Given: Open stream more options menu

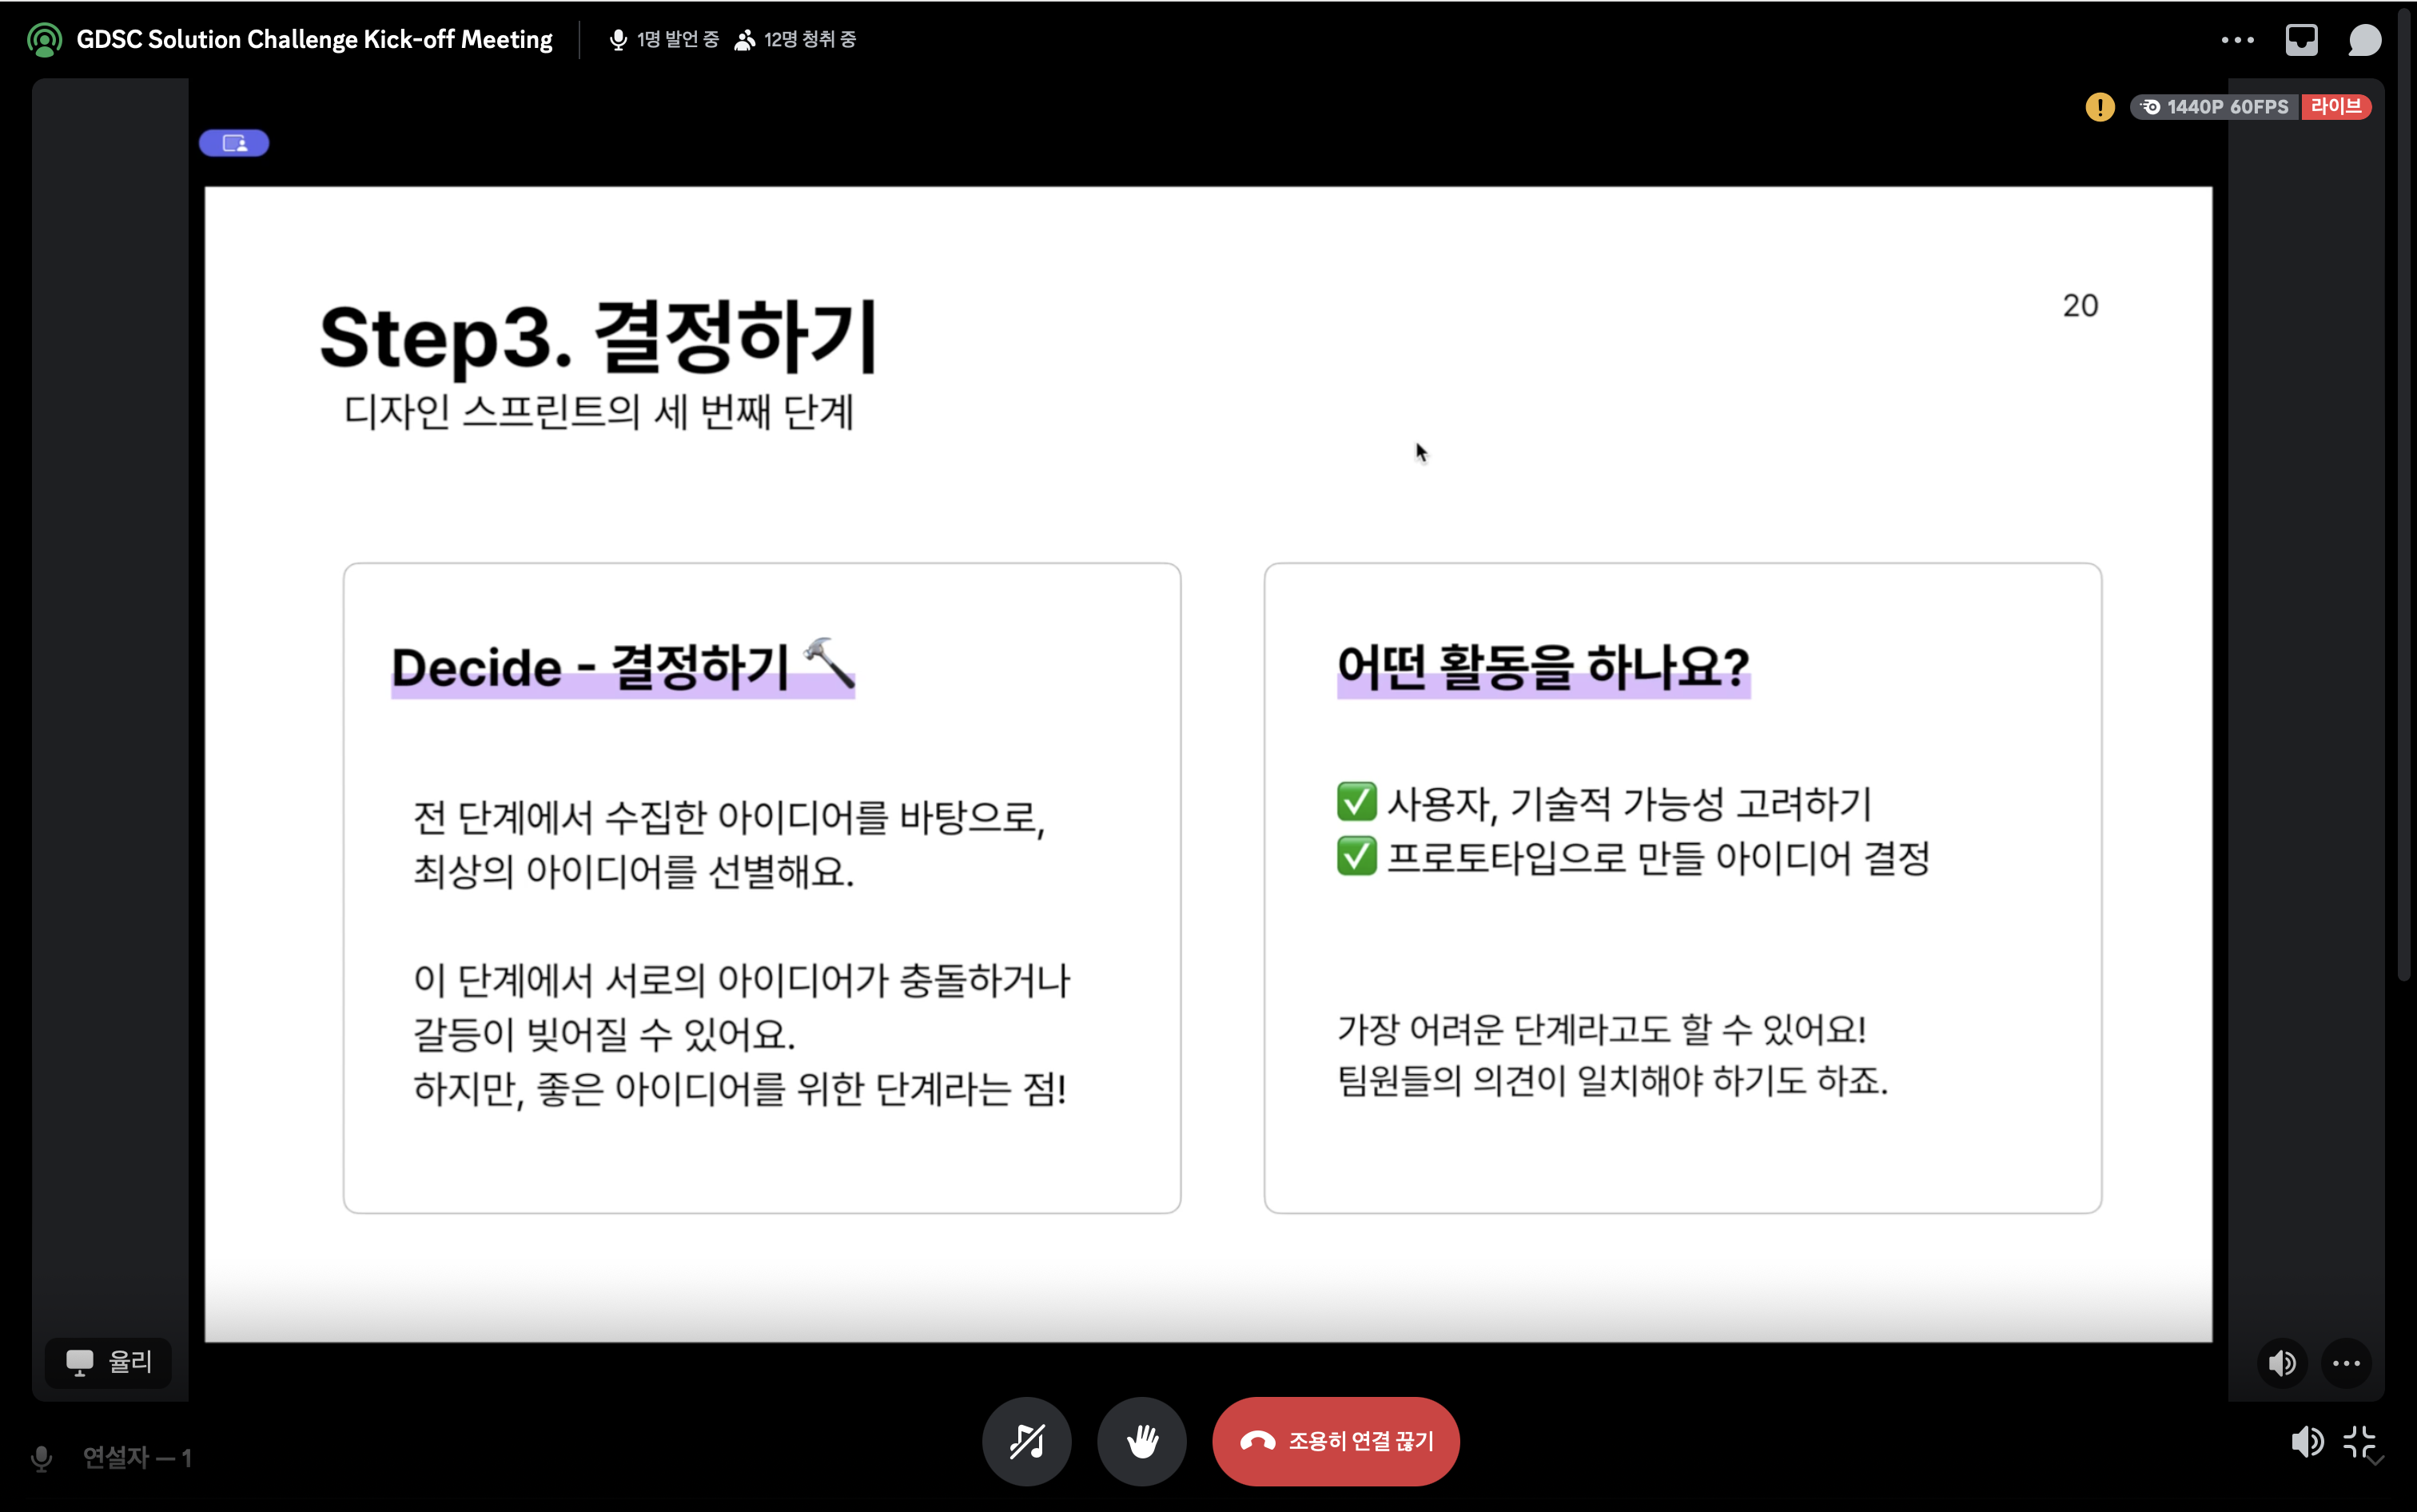Looking at the screenshot, I should click(2346, 1363).
